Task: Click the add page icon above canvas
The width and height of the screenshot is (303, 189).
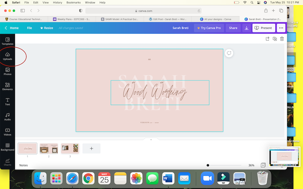Action: click(x=267, y=39)
